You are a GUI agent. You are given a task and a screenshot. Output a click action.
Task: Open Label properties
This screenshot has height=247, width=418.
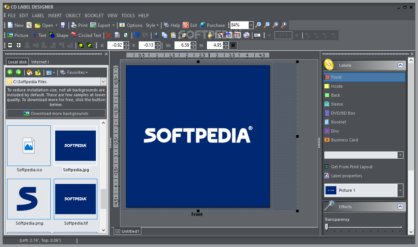coord(343,176)
